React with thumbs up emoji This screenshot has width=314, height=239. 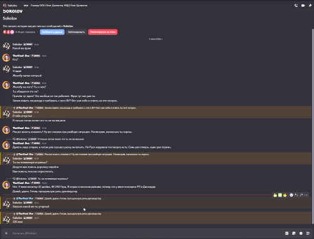(x=275, y=195)
